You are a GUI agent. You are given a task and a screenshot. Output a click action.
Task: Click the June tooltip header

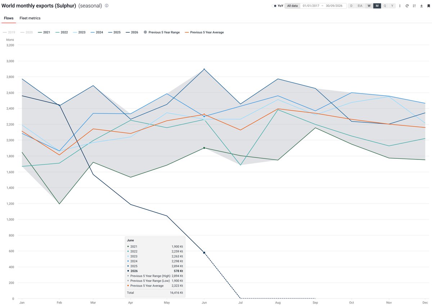[131, 240]
